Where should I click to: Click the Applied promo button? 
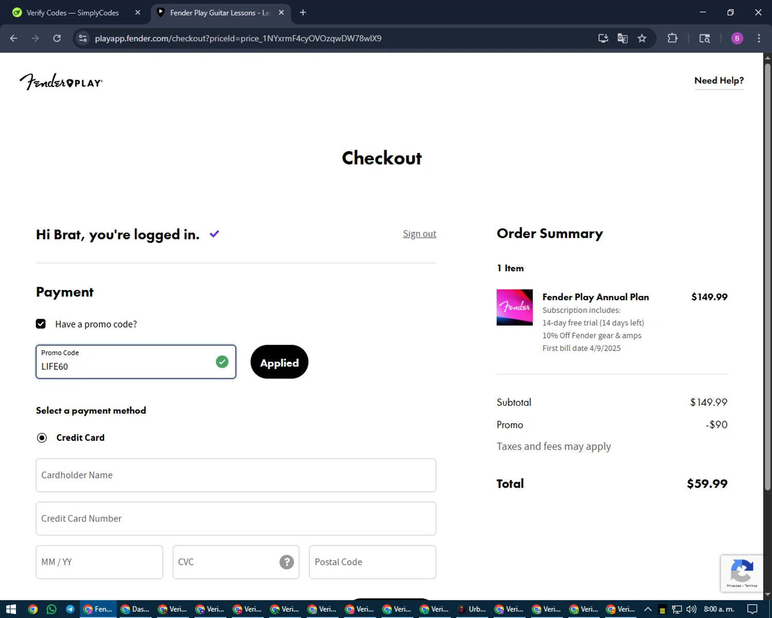tap(279, 362)
